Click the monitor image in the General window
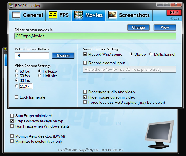 coord(160,134)
